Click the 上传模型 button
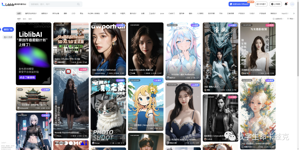 [276, 4]
